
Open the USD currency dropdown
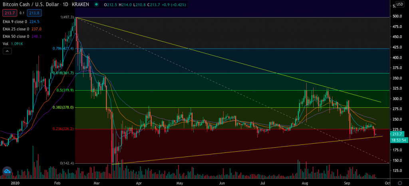click(x=399, y=4)
